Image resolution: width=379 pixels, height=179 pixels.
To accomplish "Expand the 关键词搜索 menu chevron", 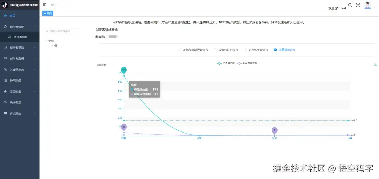I will [34, 69].
